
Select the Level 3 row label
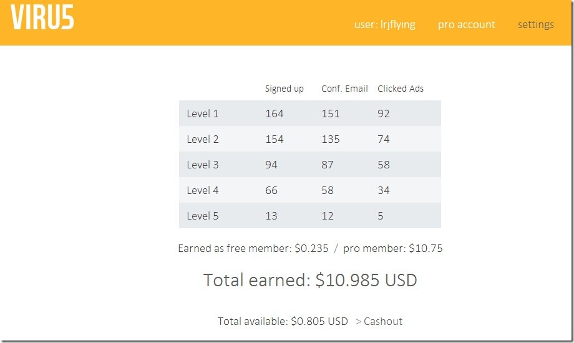click(203, 165)
